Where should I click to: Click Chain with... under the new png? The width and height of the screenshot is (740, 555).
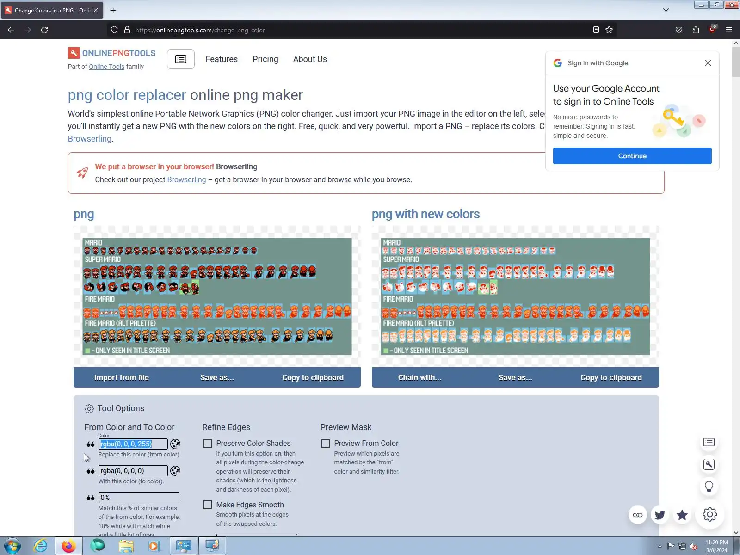click(x=420, y=377)
